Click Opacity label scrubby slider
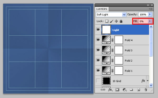Screen dimensions: 158x98 (x=132, y=14)
